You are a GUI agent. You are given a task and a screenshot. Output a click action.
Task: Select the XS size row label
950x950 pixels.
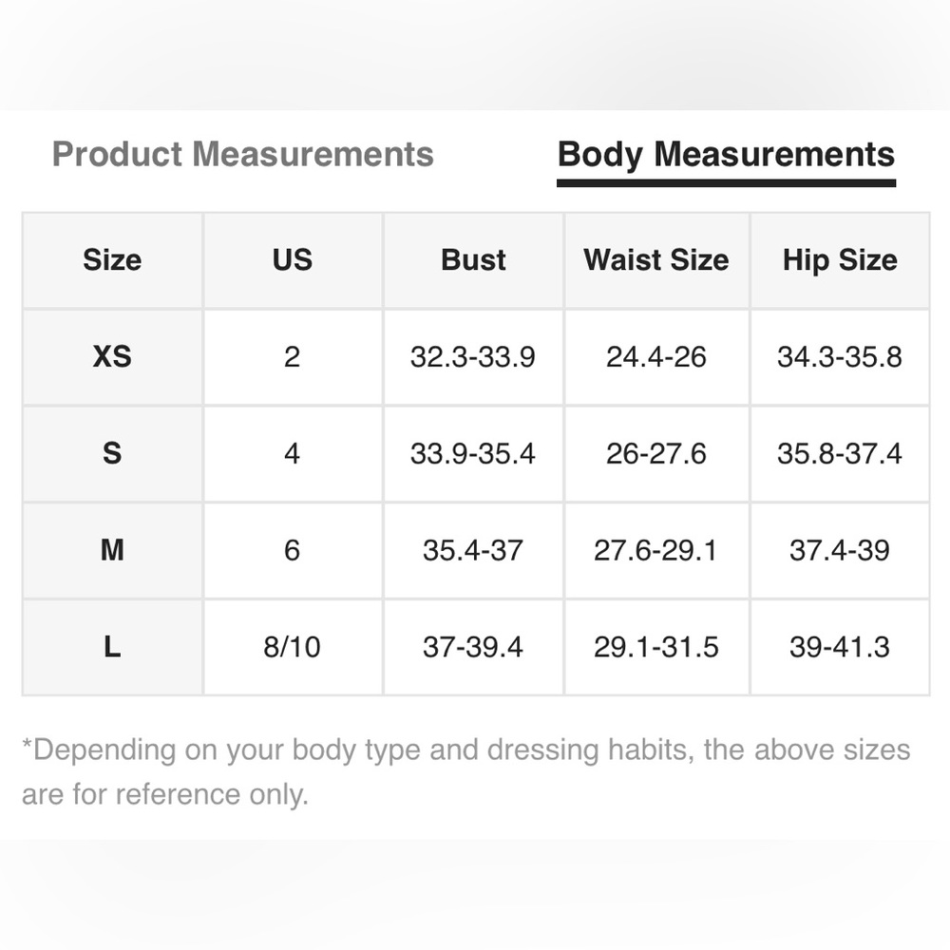click(x=112, y=356)
